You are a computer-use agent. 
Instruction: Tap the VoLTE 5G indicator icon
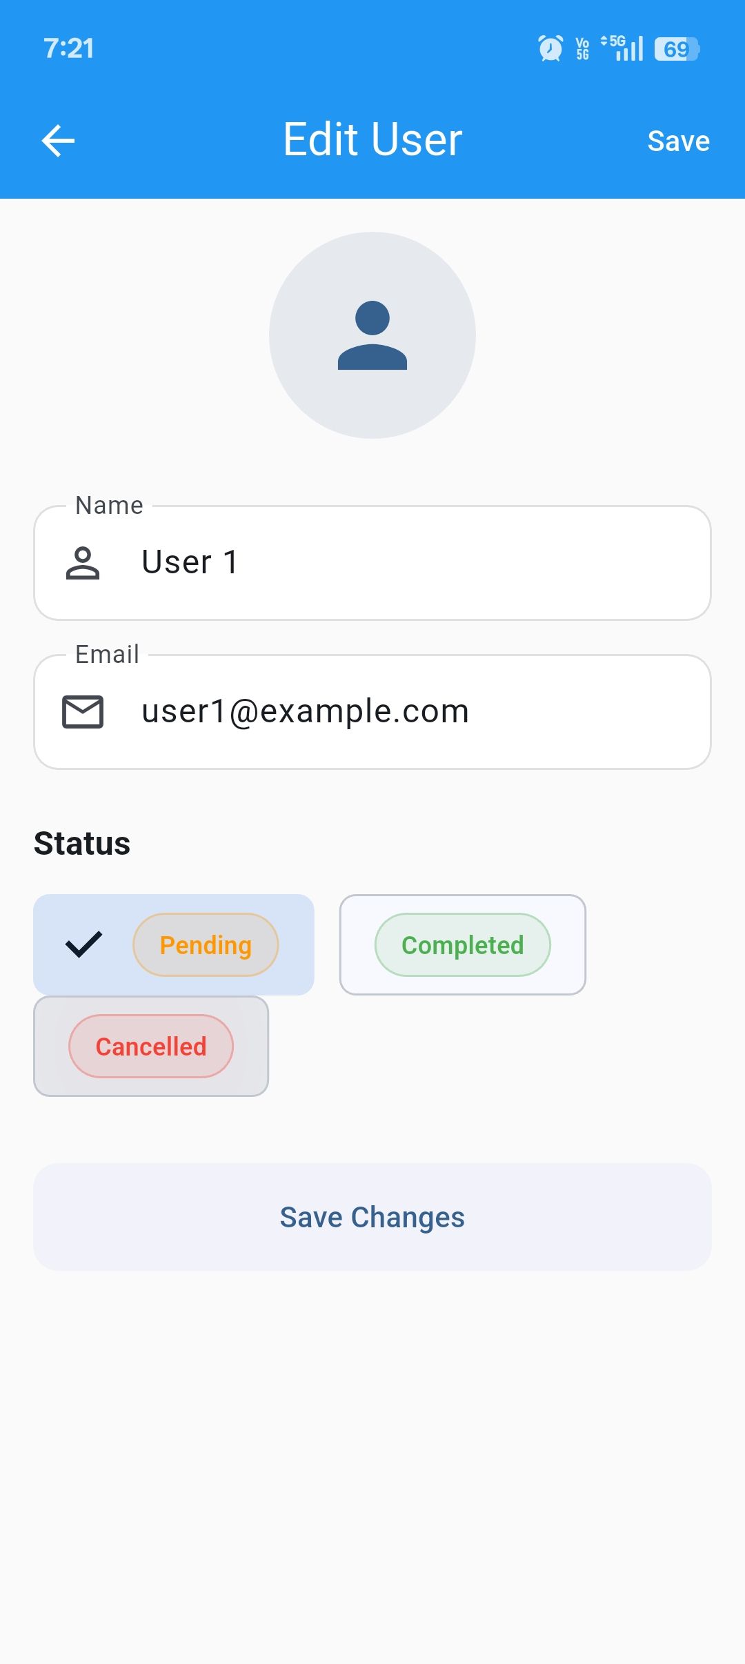[x=583, y=48]
